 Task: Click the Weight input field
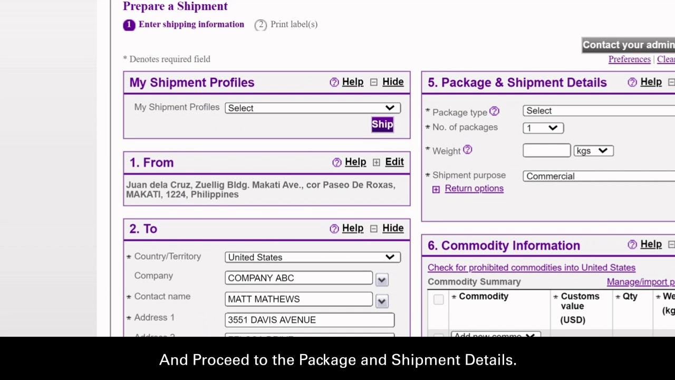(x=546, y=151)
